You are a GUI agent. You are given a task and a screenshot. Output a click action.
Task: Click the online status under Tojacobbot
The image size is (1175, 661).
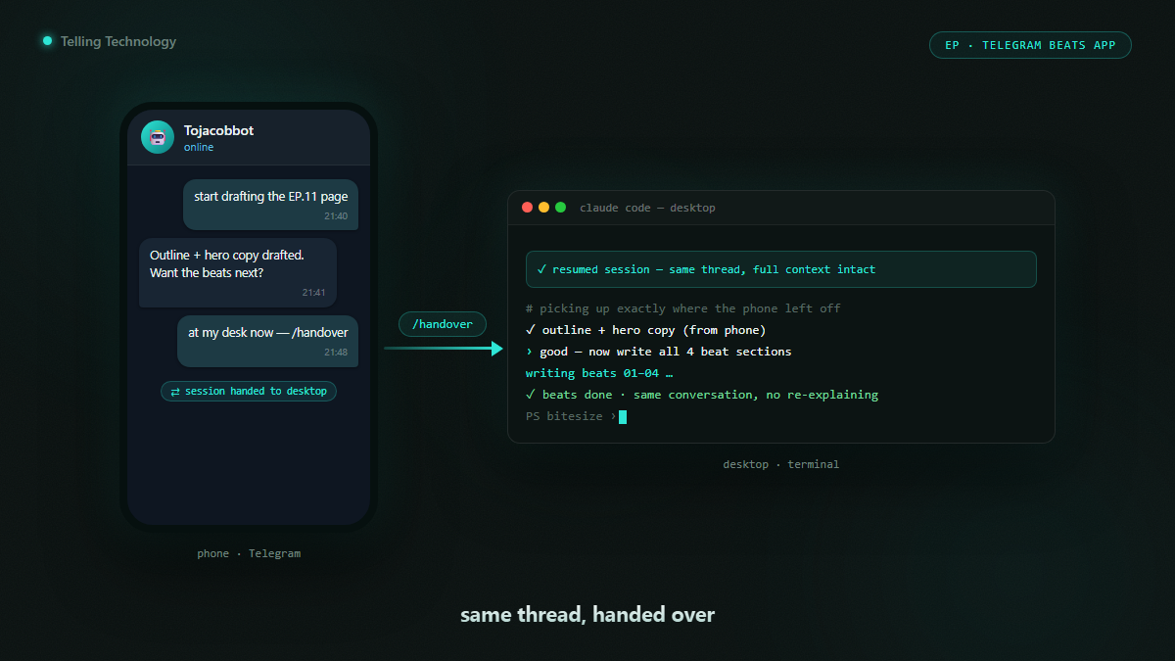[199, 148]
